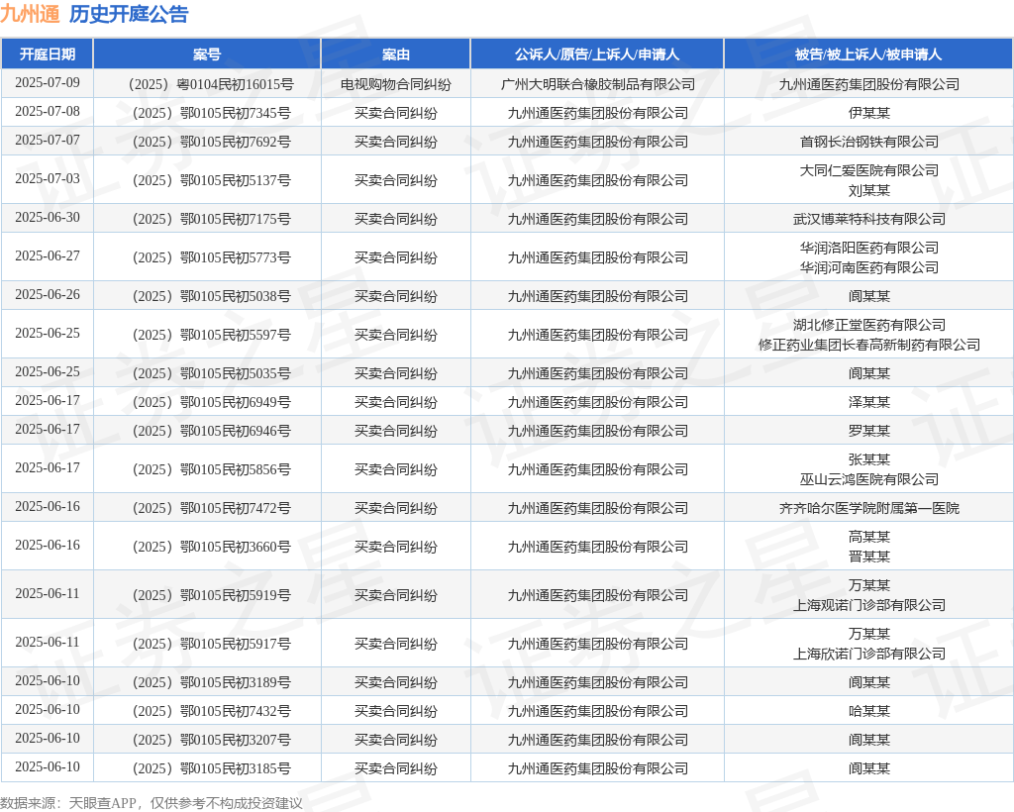The image size is (1014, 812).
Task: Click case number 鄂0105民初5038号
Action: pos(211,297)
